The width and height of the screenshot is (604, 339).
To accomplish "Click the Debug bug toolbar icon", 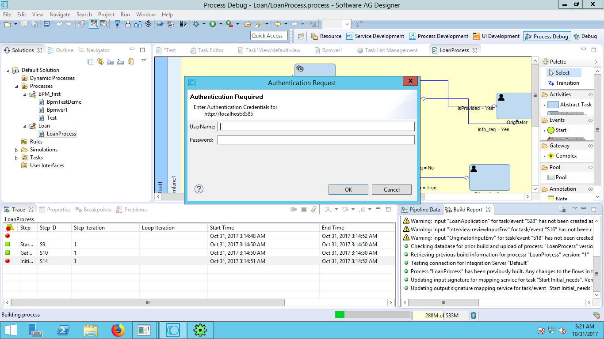I will click(x=196, y=24).
